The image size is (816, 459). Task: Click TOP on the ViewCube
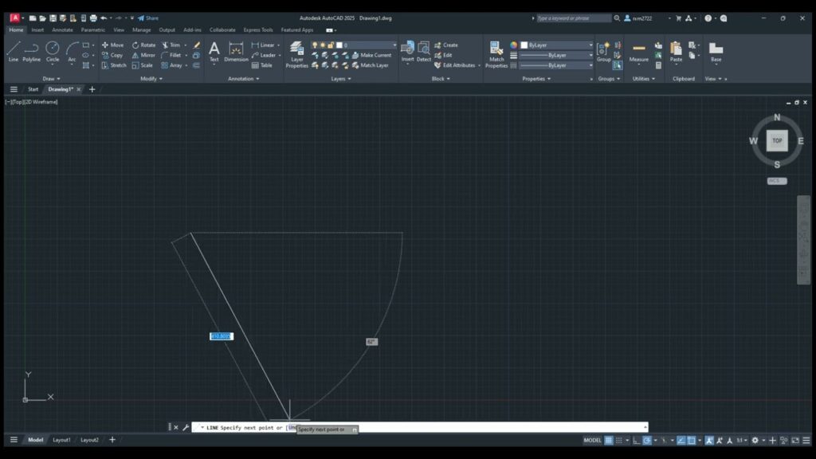(x=776, y=141)
